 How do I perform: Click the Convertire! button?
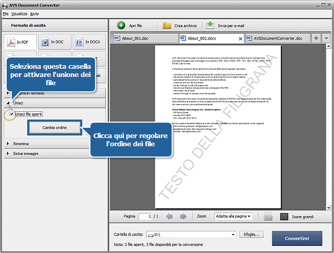click(x=297, y=238)
